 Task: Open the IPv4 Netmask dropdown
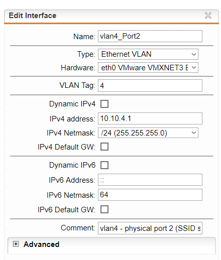(x=148, y=133)
